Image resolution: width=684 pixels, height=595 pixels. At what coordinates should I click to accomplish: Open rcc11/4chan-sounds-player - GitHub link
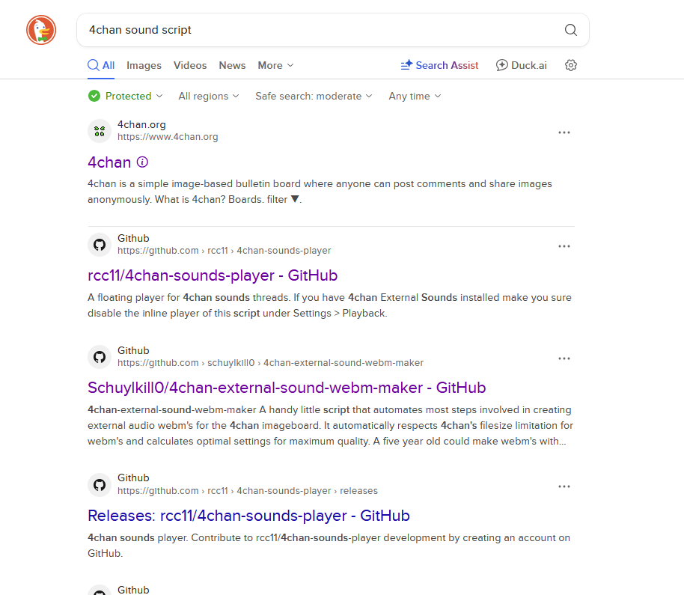tap(213, 275)
